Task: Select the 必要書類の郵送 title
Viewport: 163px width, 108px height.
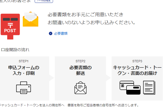Action: coord(80,70)
